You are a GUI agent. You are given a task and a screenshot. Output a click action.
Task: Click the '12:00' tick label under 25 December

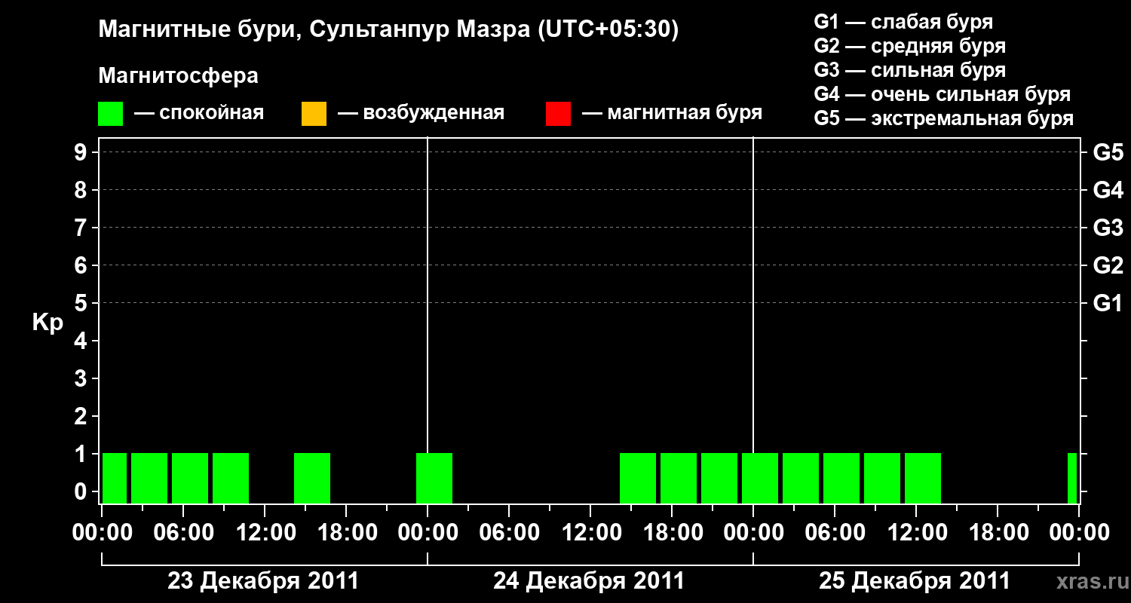tap(916, 533)
